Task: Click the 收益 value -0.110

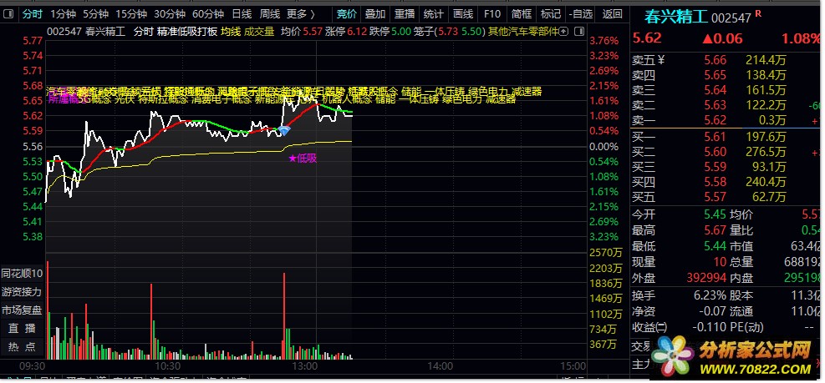Action: click(710, 327)
